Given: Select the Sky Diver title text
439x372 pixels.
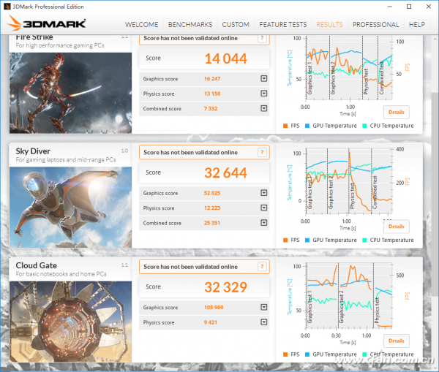Looking at the screenshot, I should pyautogui.click(x=33, y=151).
